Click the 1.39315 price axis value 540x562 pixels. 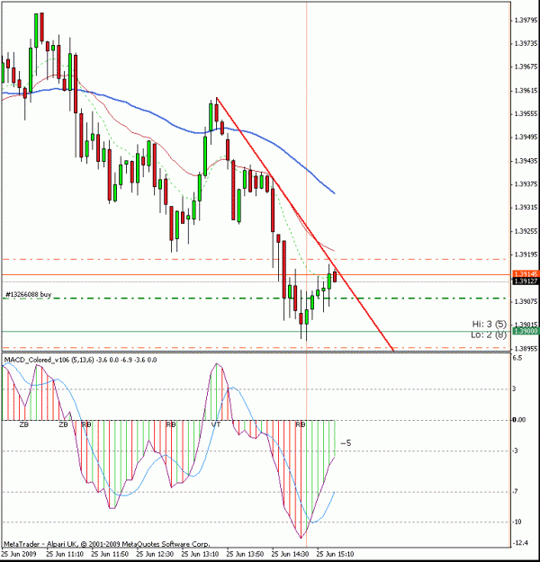526,208
